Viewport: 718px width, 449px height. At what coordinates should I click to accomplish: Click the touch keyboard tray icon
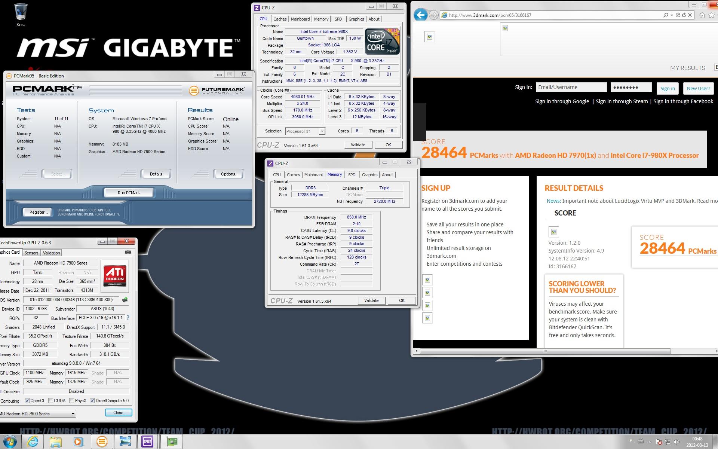(x=641, y=441)
